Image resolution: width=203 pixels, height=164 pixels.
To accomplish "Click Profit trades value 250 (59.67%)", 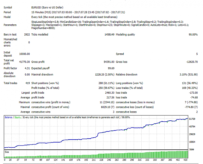I will coord(107,88).
